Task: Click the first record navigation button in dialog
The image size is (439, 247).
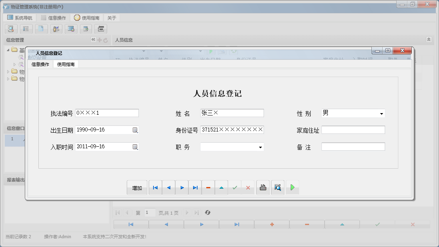Action: 155,187
